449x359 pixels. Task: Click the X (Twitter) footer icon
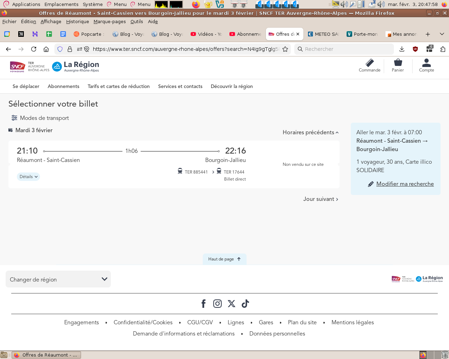click(x=232, y=304)
